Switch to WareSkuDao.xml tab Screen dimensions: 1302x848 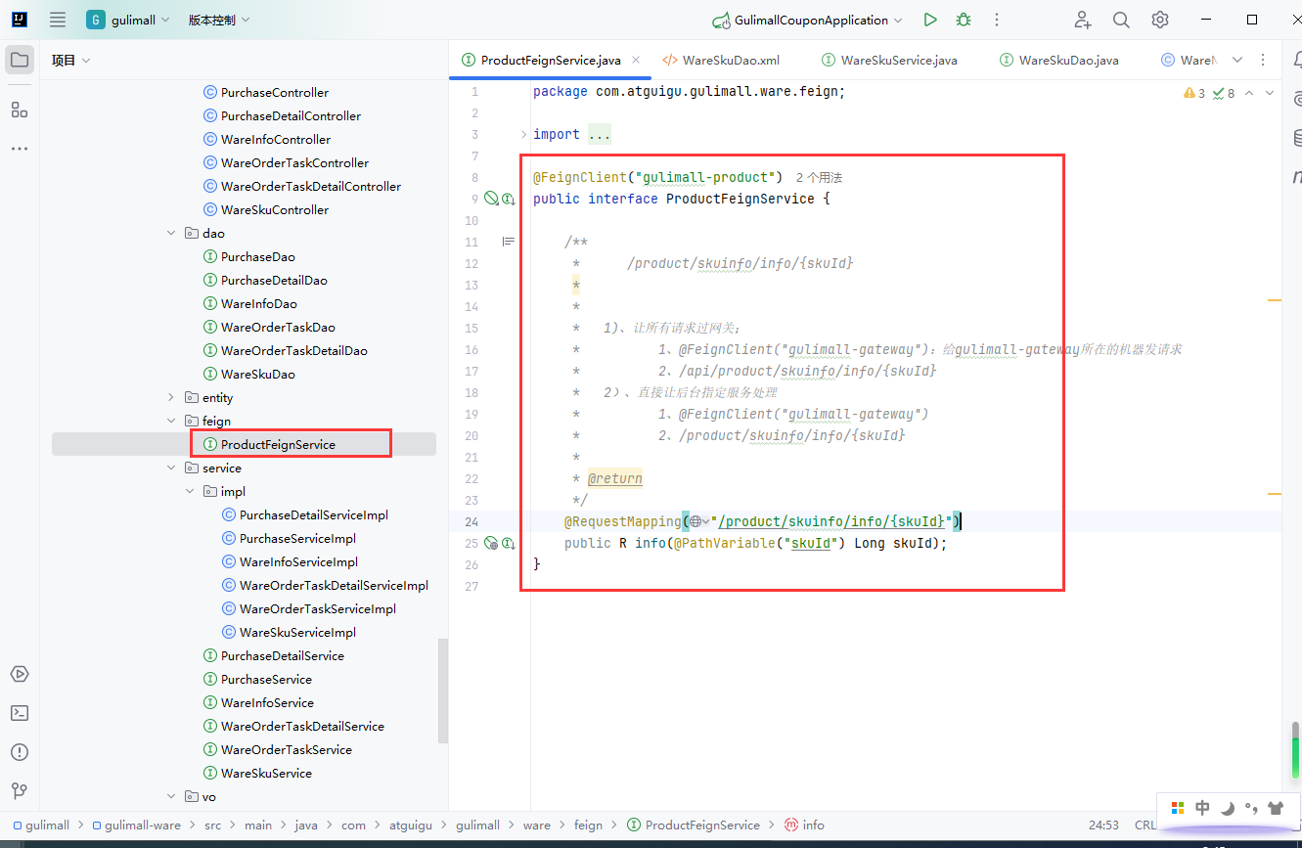pyautogui.click(x=721, y=60)
